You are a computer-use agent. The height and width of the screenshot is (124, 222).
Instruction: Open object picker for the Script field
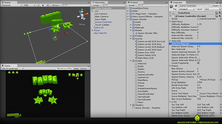click(221, 19)
